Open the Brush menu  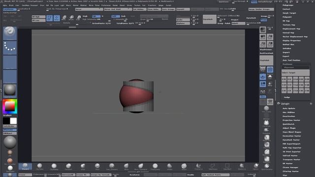point(11,5)
